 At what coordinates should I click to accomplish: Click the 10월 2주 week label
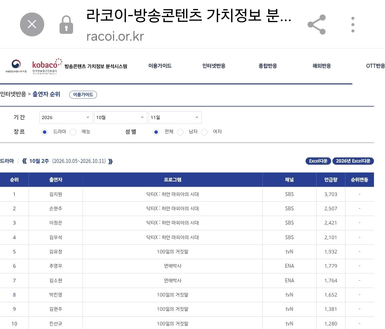[39, 161]
